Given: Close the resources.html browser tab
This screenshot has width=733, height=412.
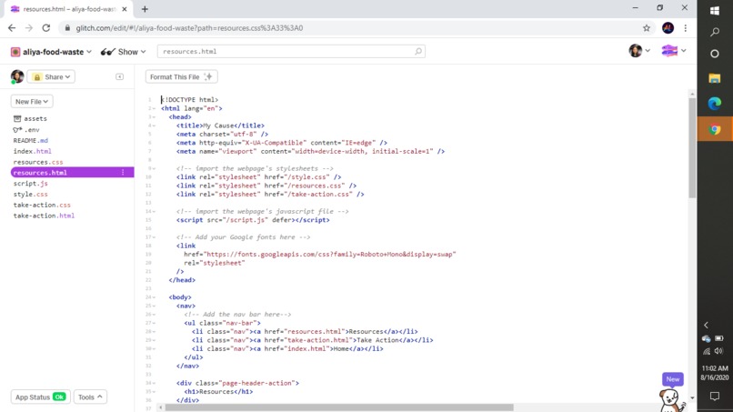Looking at the screenshot, I should coord(124,9).
